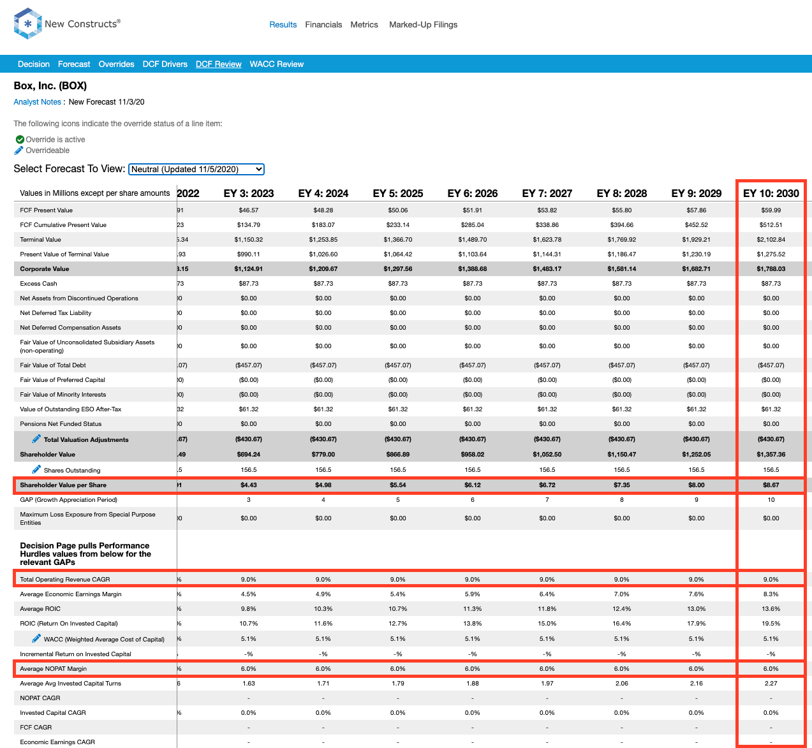This screenshot has height=748, width=812.
Task: Open the Select Forecast To View dropdown
Action: [x=196, y=169]
